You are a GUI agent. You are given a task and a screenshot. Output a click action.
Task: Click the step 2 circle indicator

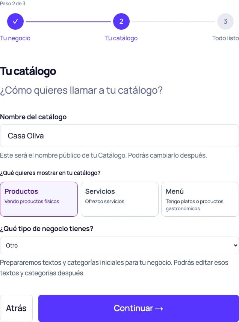click(121, 21)
